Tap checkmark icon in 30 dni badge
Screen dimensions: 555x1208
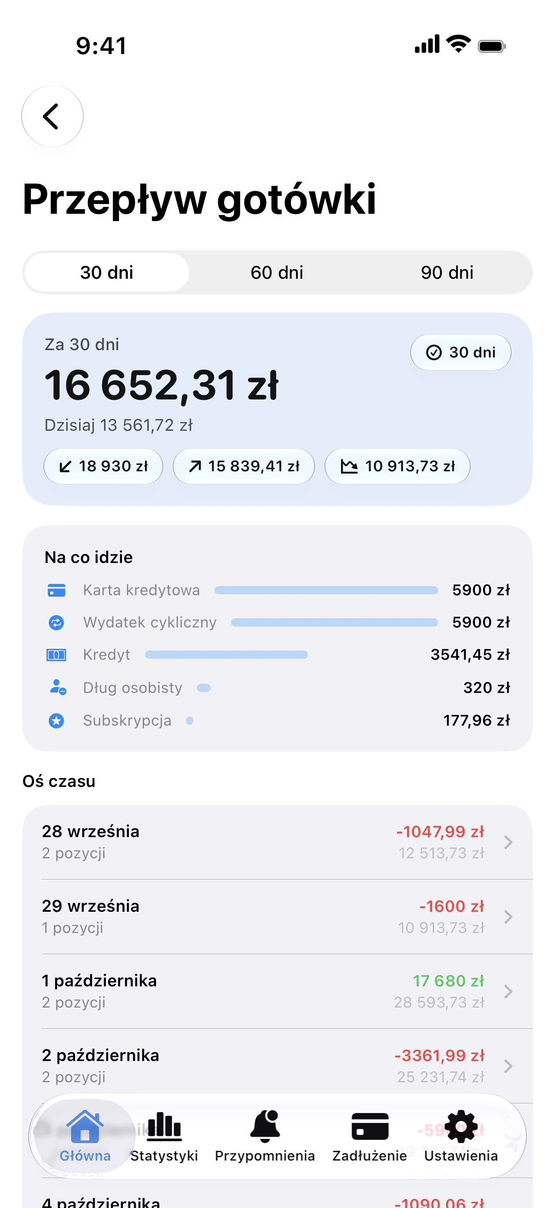click(x=434, y=352)
